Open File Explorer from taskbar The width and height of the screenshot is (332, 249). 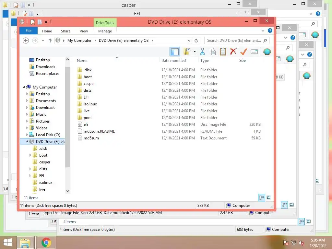tap(25, 243)
